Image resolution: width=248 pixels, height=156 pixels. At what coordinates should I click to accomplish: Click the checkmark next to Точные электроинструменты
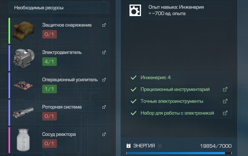pyautogui.click(x=133, y=101)
